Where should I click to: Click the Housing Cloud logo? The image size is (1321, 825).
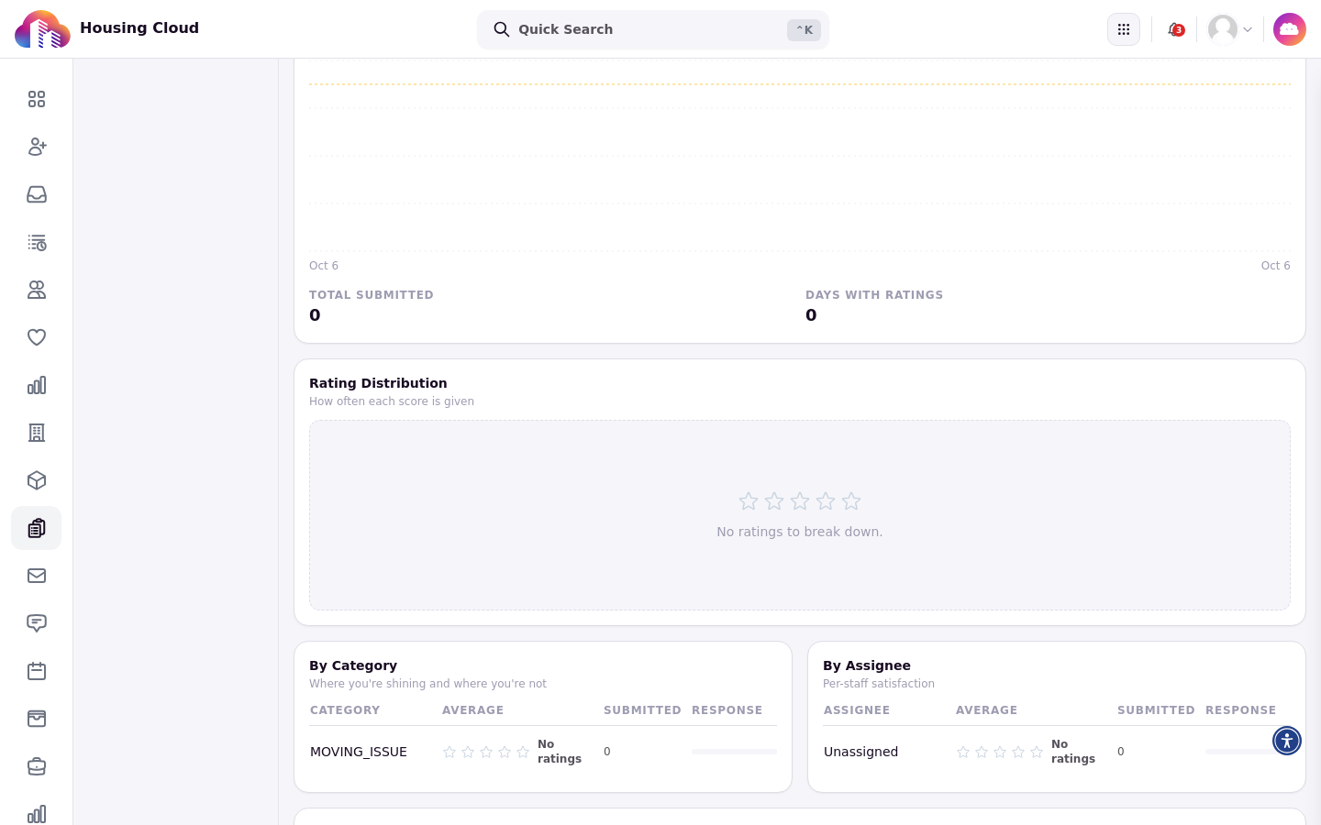tap(42, 29)
